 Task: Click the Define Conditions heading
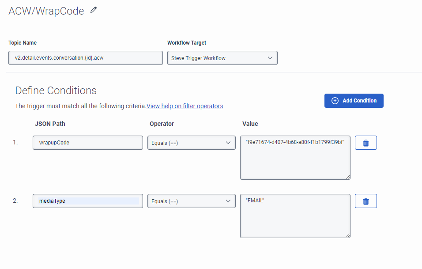56,91
